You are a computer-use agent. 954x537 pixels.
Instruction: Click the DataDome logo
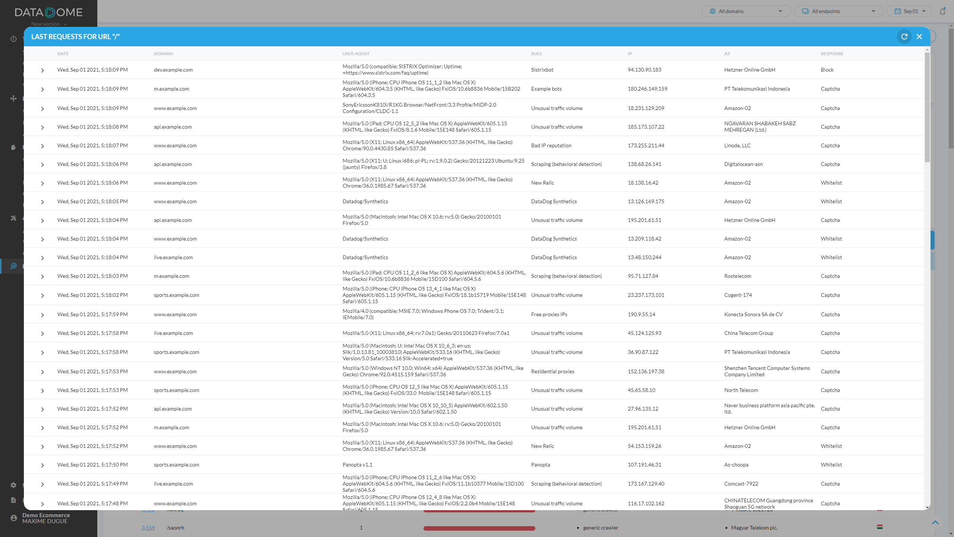(48, 12)
